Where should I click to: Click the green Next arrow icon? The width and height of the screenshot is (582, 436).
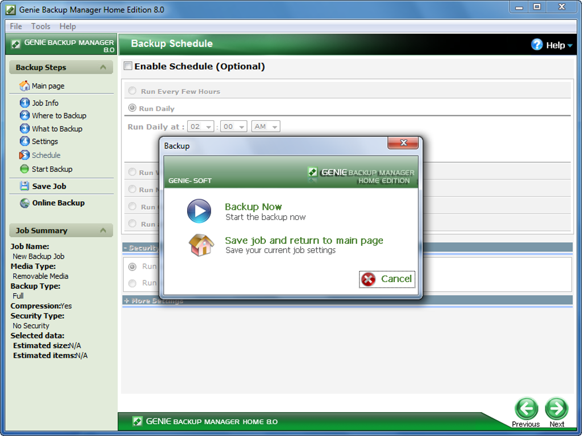(556, 408)
